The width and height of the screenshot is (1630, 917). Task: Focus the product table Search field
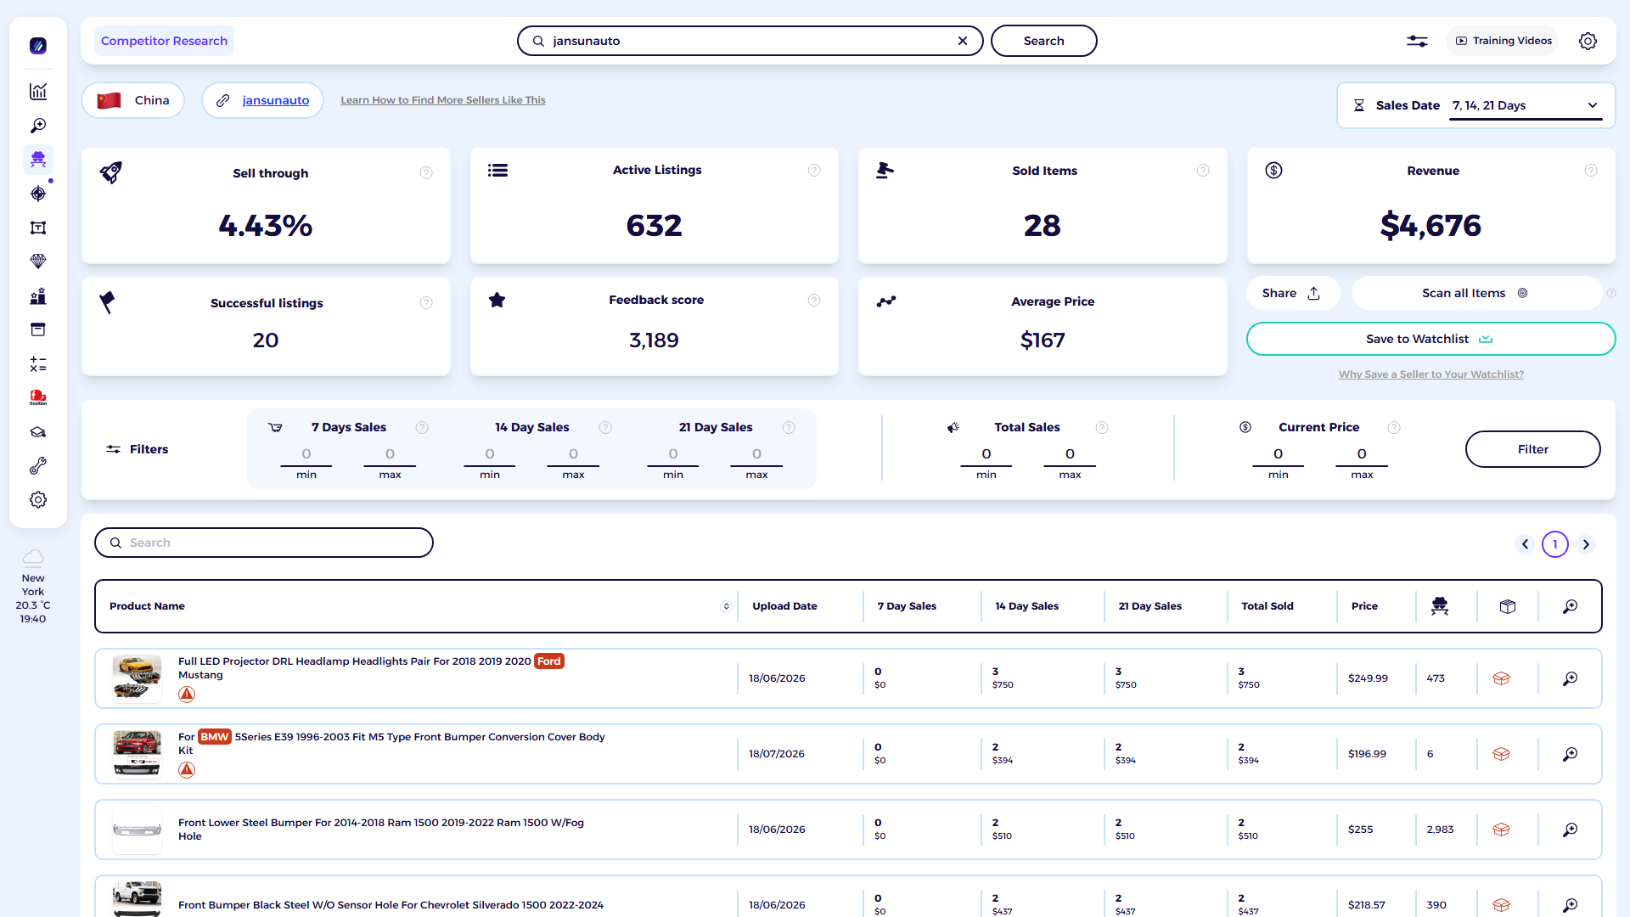point(264,543)
